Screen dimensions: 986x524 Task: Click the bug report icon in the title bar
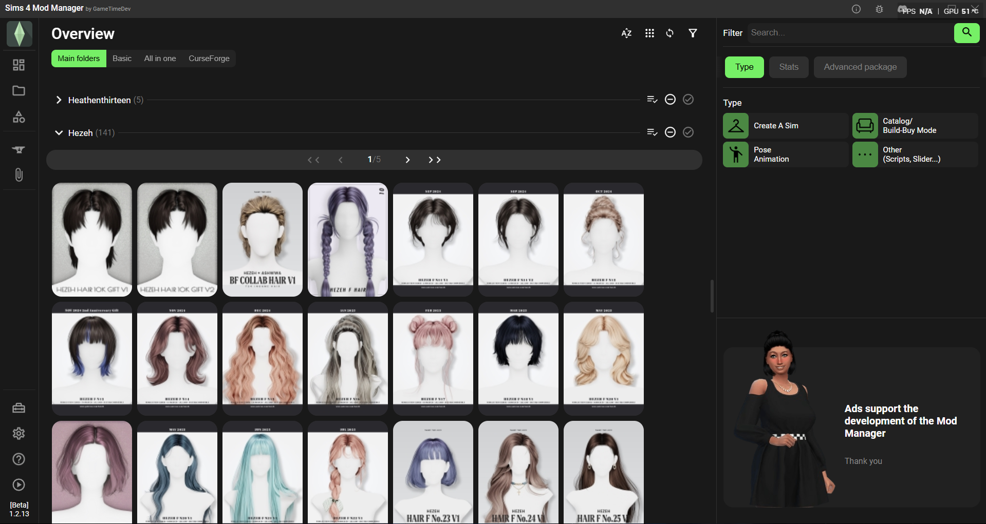tap(880, 9)
